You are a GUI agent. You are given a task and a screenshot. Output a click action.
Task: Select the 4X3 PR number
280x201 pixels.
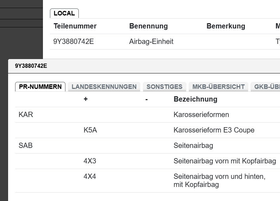[90, 161]
